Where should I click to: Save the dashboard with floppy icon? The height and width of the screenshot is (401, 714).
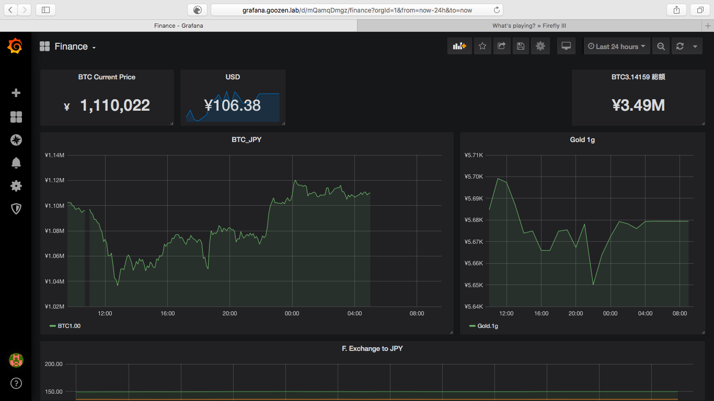[520, 46]
